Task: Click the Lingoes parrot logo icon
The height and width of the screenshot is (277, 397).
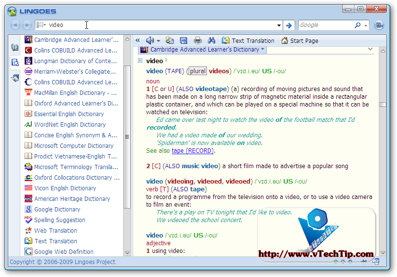Action: [x=12, y=12]
